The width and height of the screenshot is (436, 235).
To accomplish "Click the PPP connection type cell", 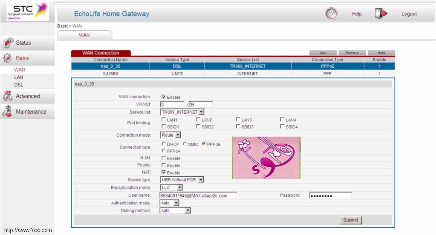I will (x=327, y=74).
